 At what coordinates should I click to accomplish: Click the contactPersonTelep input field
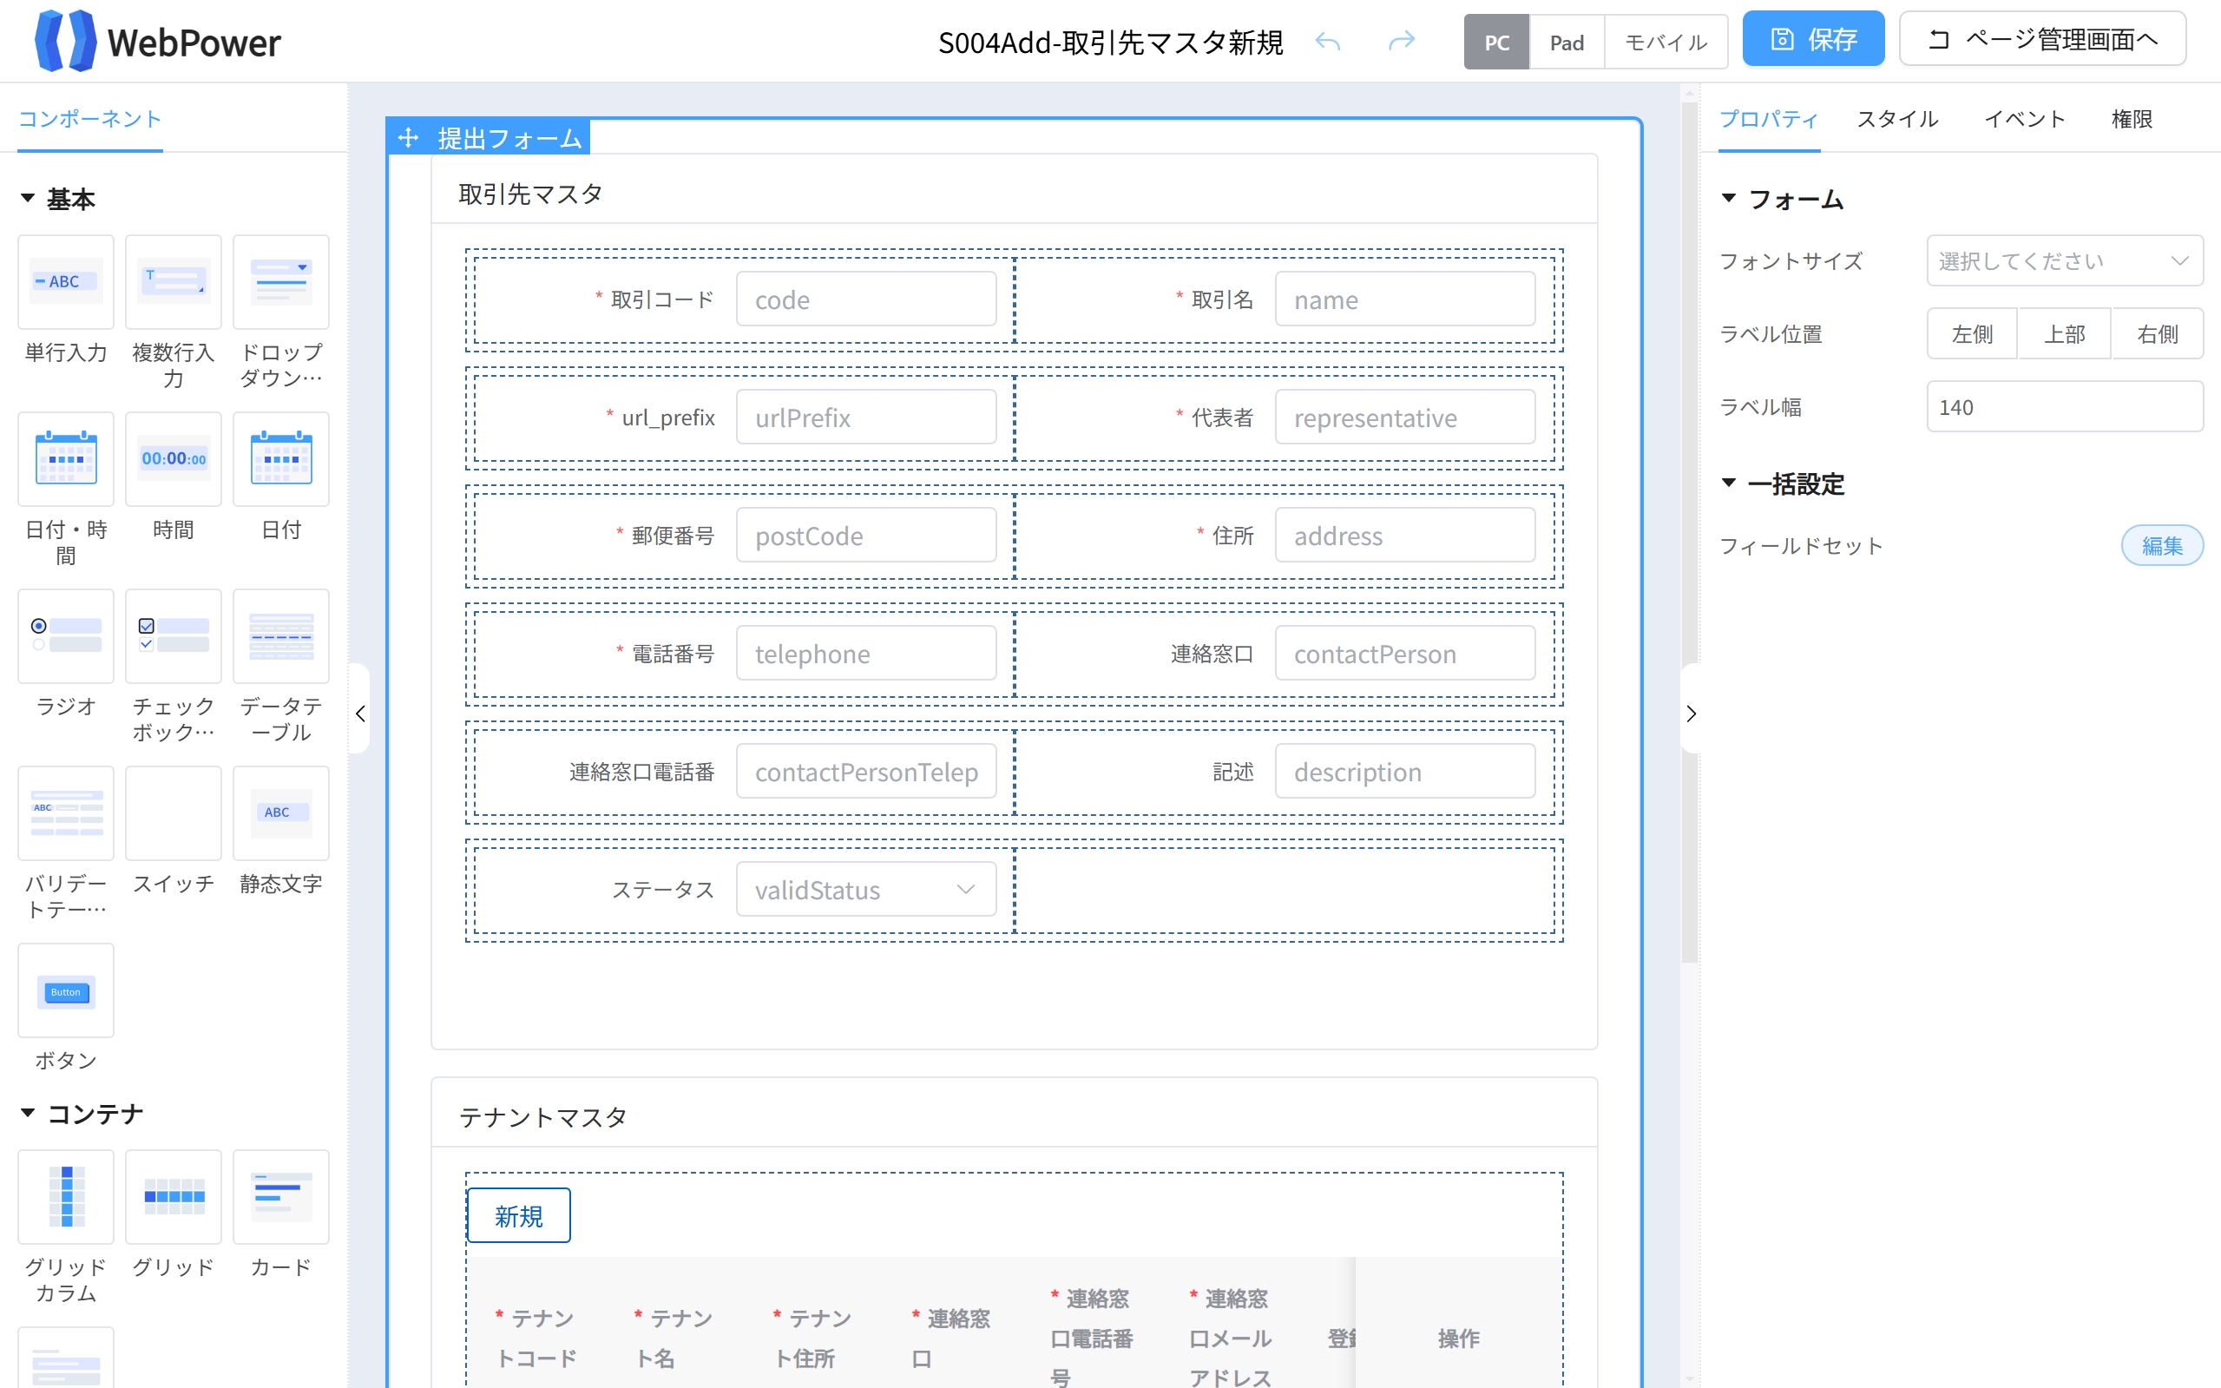coord(865,771)
